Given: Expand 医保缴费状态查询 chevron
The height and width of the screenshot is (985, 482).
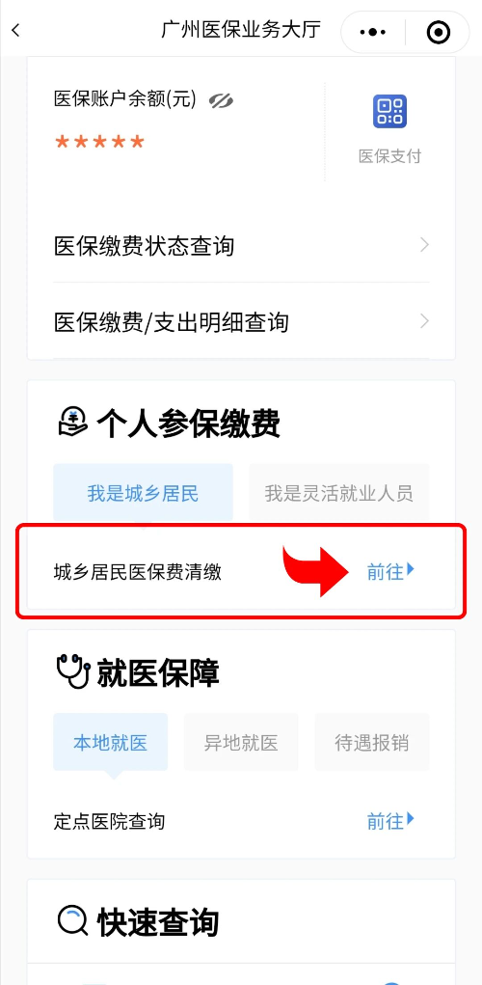Looking at the screenshot, I should click(425, 244).
